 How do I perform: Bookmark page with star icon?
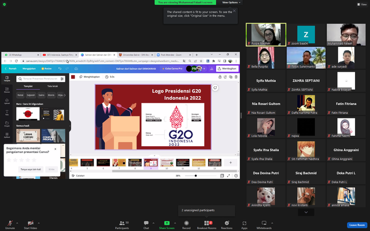pos(201,61)
